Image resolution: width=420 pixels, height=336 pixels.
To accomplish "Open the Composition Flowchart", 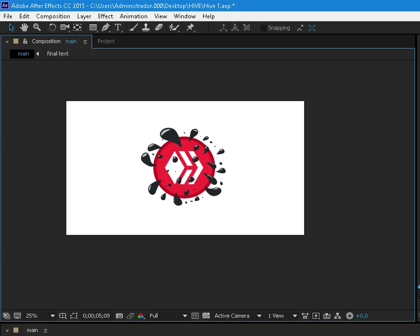I will [337, 316].
